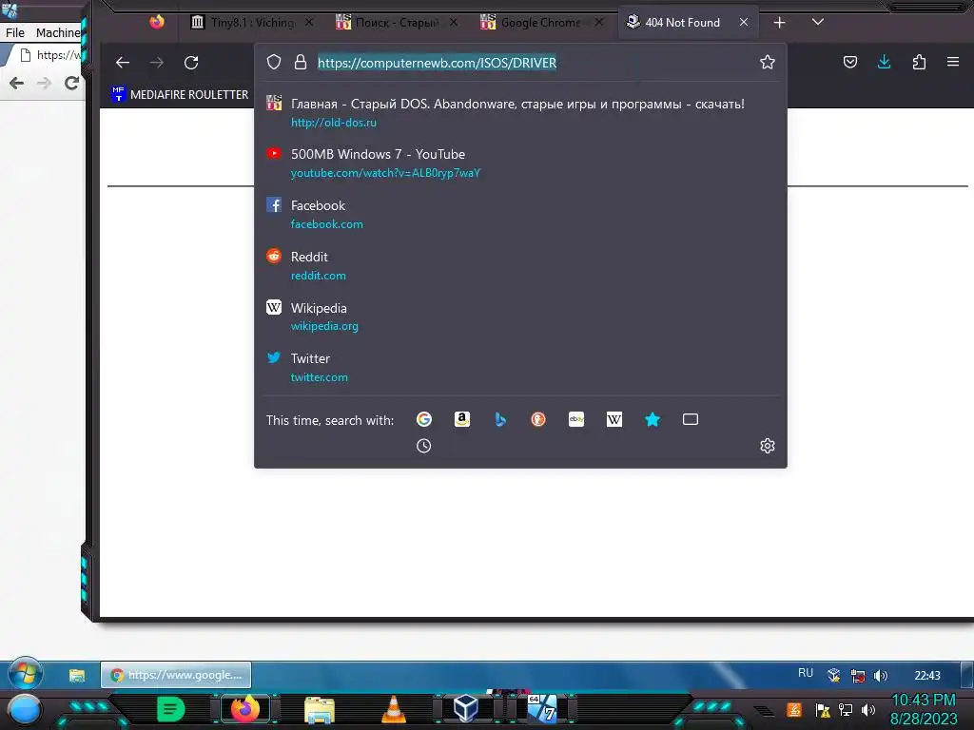
Task: Open Windows 7 Start orb in VM
Action: click(x=25, y=674)
